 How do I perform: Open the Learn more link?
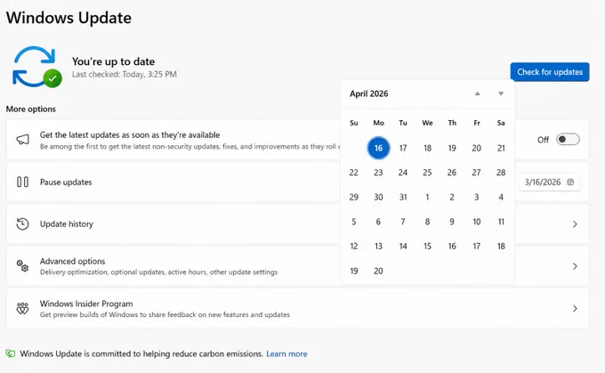coord(286,353)
